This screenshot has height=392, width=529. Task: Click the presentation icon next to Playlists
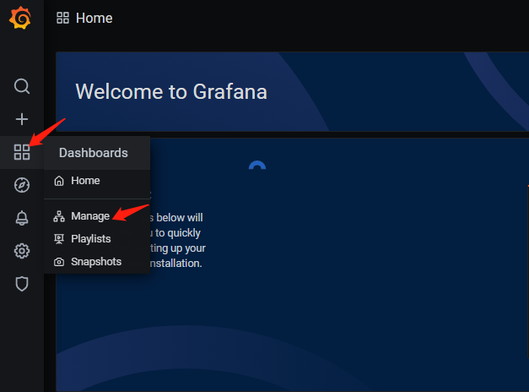[x=59, y=239]
